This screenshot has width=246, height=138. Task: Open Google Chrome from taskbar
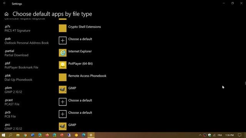pyautogui.click(x=25, y=135)
